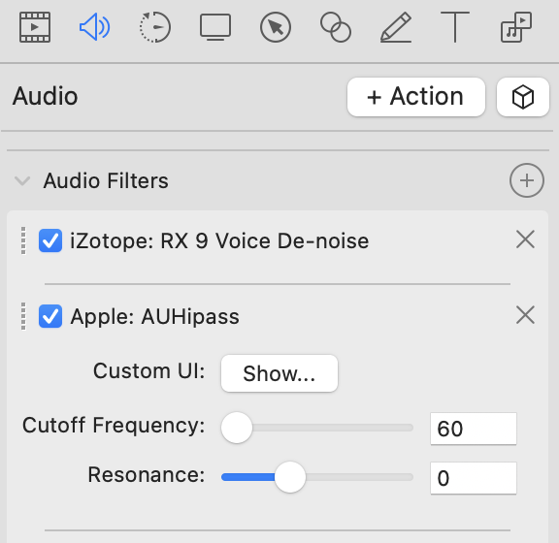Viewport: 559px width, 543px height.
Task: Open the Video properties tab icon
Action: coord(35,27)
